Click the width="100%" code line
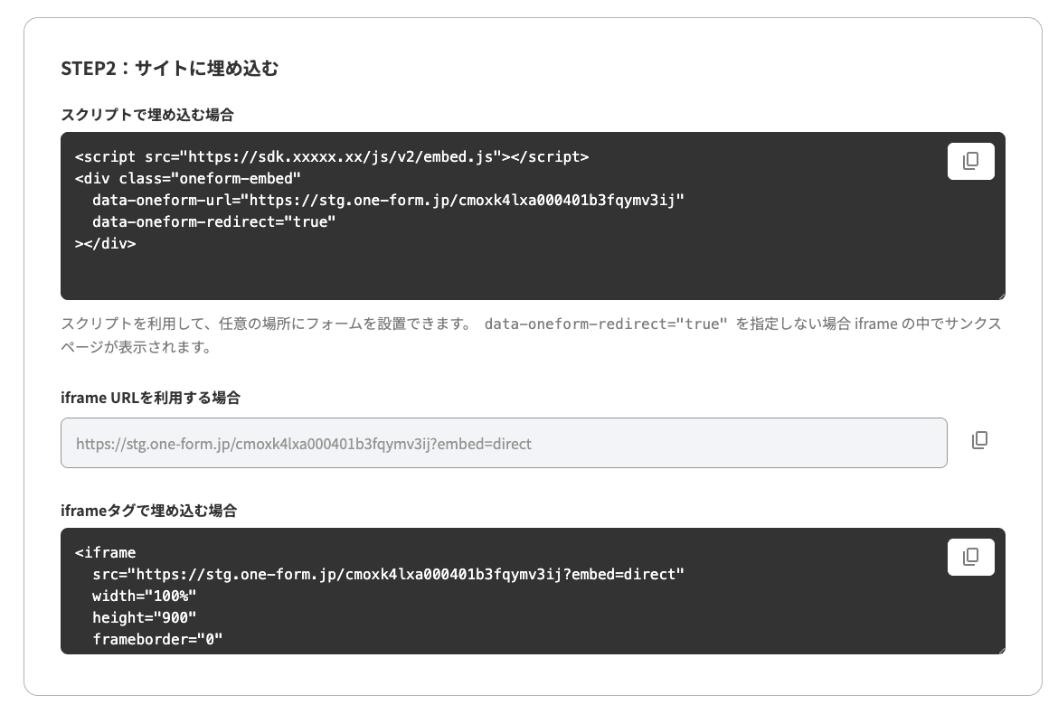Image resolution: width=1058 pixels, height=714 pixels. pos(145,596)
